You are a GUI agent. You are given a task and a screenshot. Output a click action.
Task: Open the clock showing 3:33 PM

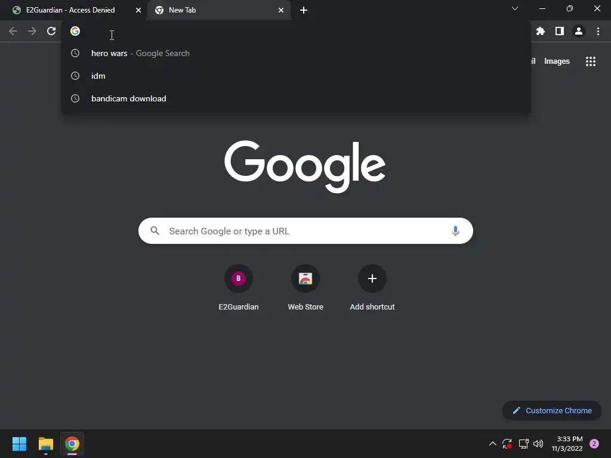[567, 444]
